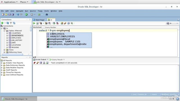Click the grey Forward navigation icon
180x101 pixels.
32,15
